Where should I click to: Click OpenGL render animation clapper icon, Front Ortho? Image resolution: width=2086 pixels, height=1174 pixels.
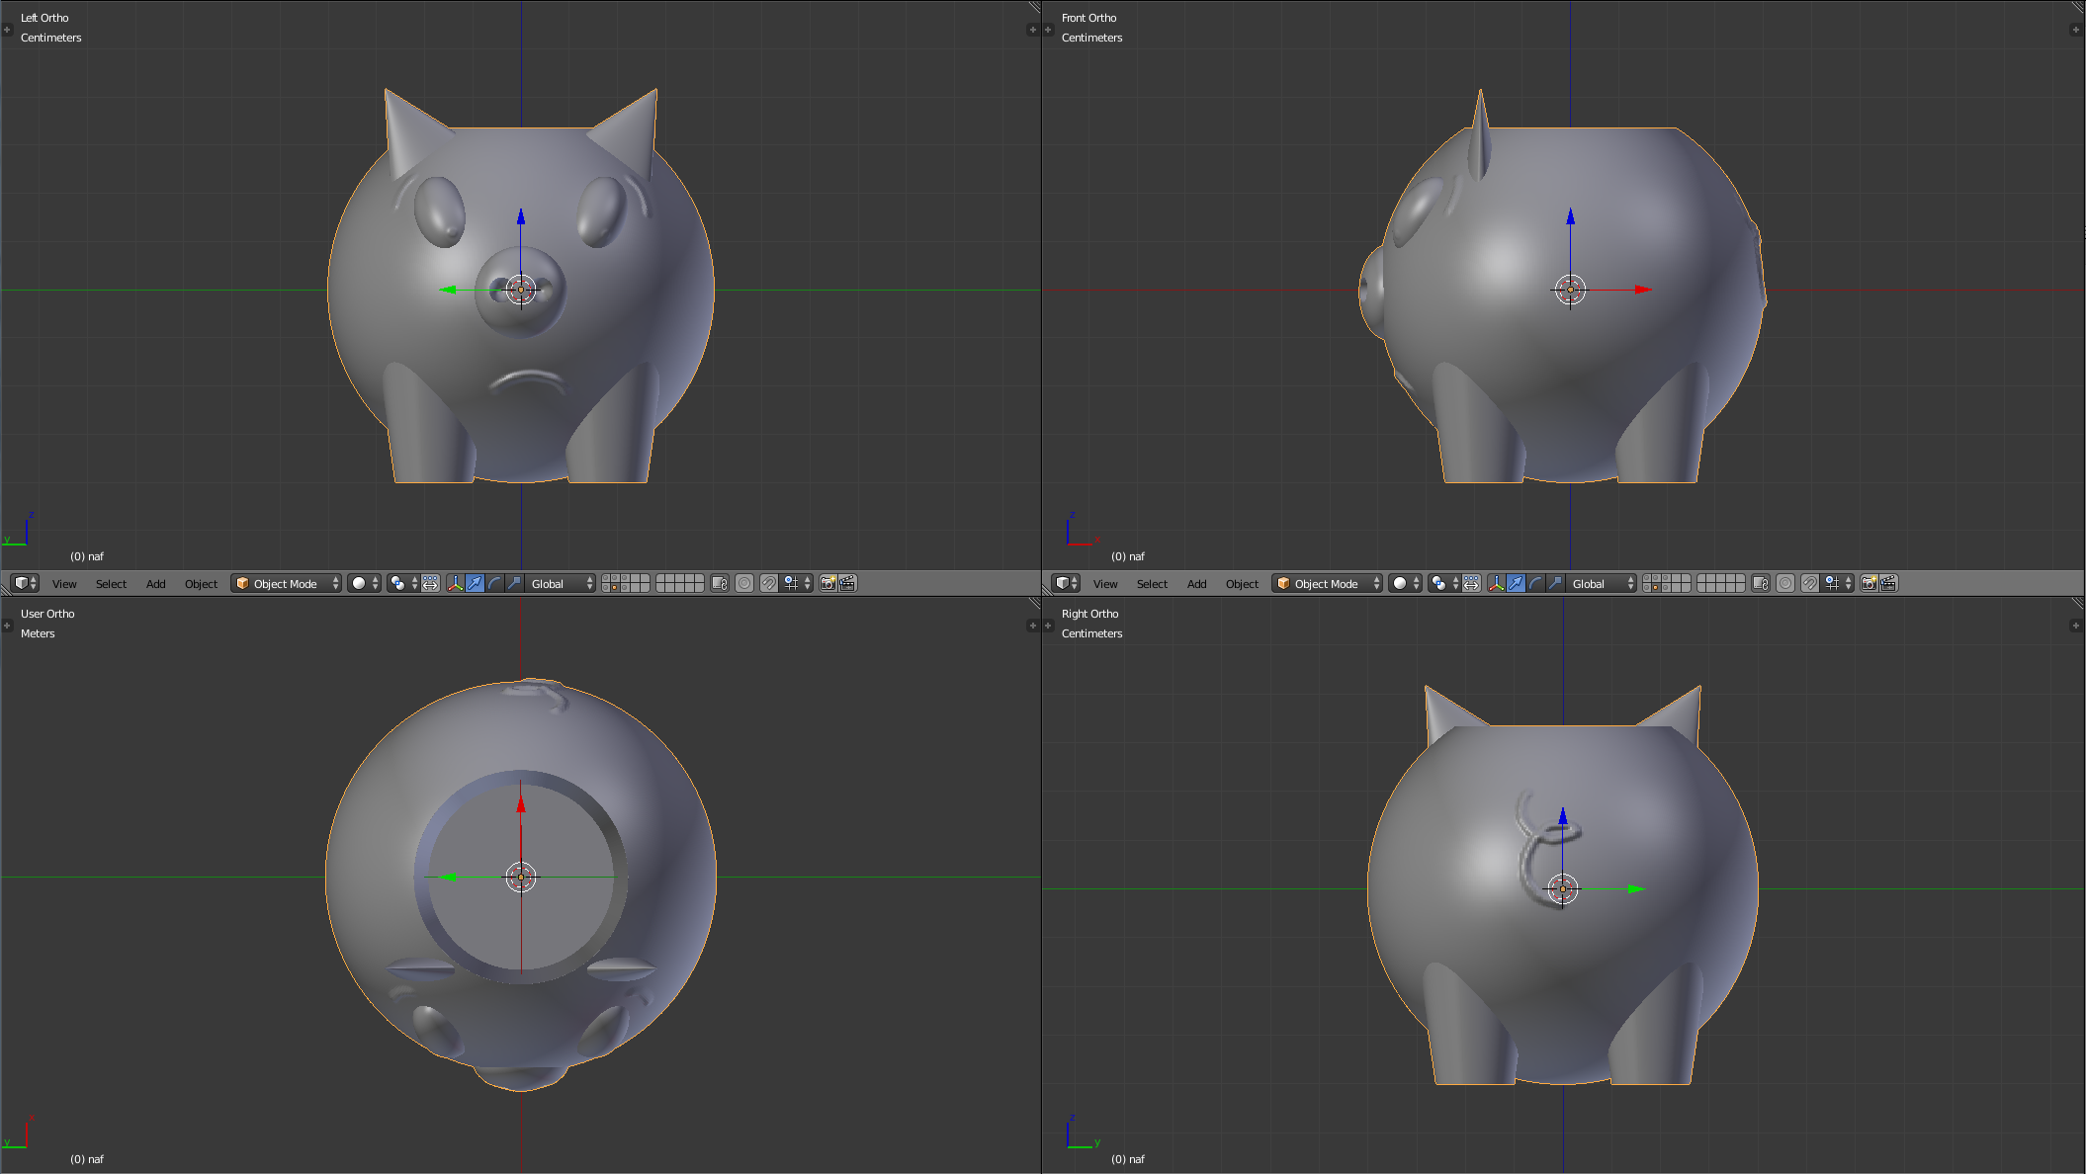tap(1888, 583)
